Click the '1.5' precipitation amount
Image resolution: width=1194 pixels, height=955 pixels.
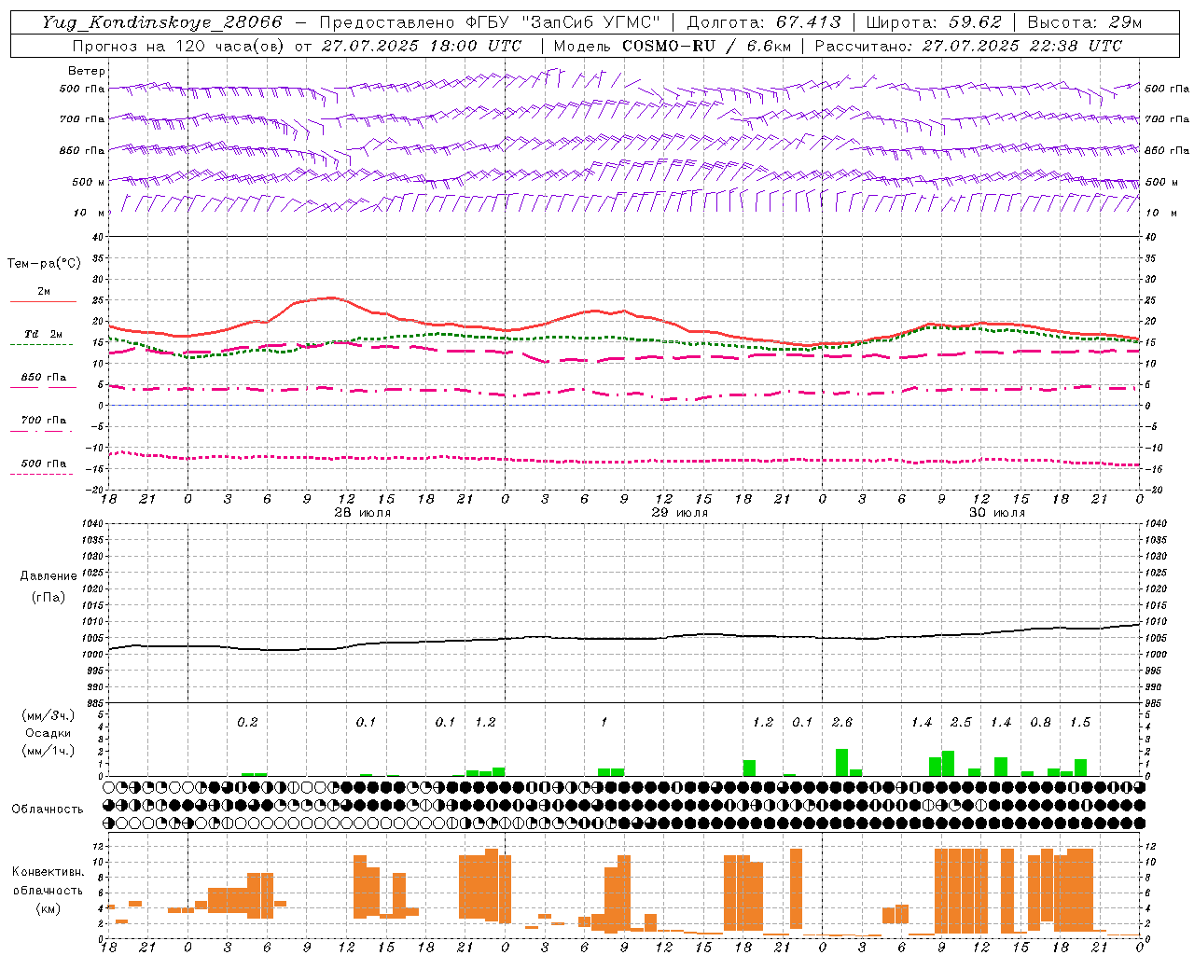pyautogui.click(x=1080, y=722)
